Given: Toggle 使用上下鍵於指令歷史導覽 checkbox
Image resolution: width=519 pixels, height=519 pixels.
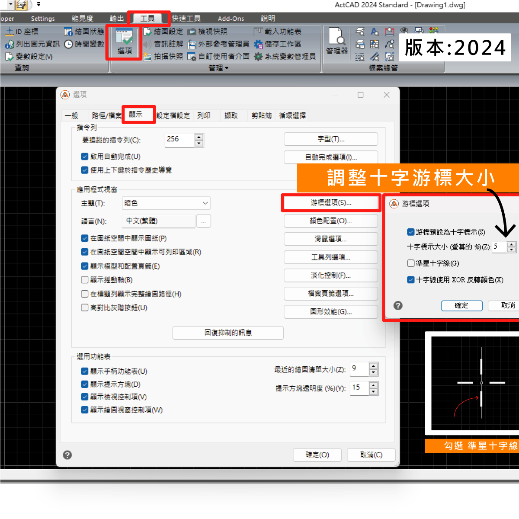Looking at the screenshot, I should (85, 170).
